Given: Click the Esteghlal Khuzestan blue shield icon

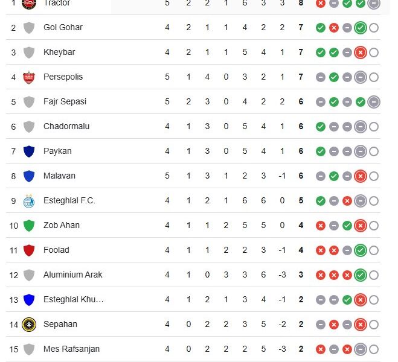Looking at the screenshot, I should tap(29, 300).
